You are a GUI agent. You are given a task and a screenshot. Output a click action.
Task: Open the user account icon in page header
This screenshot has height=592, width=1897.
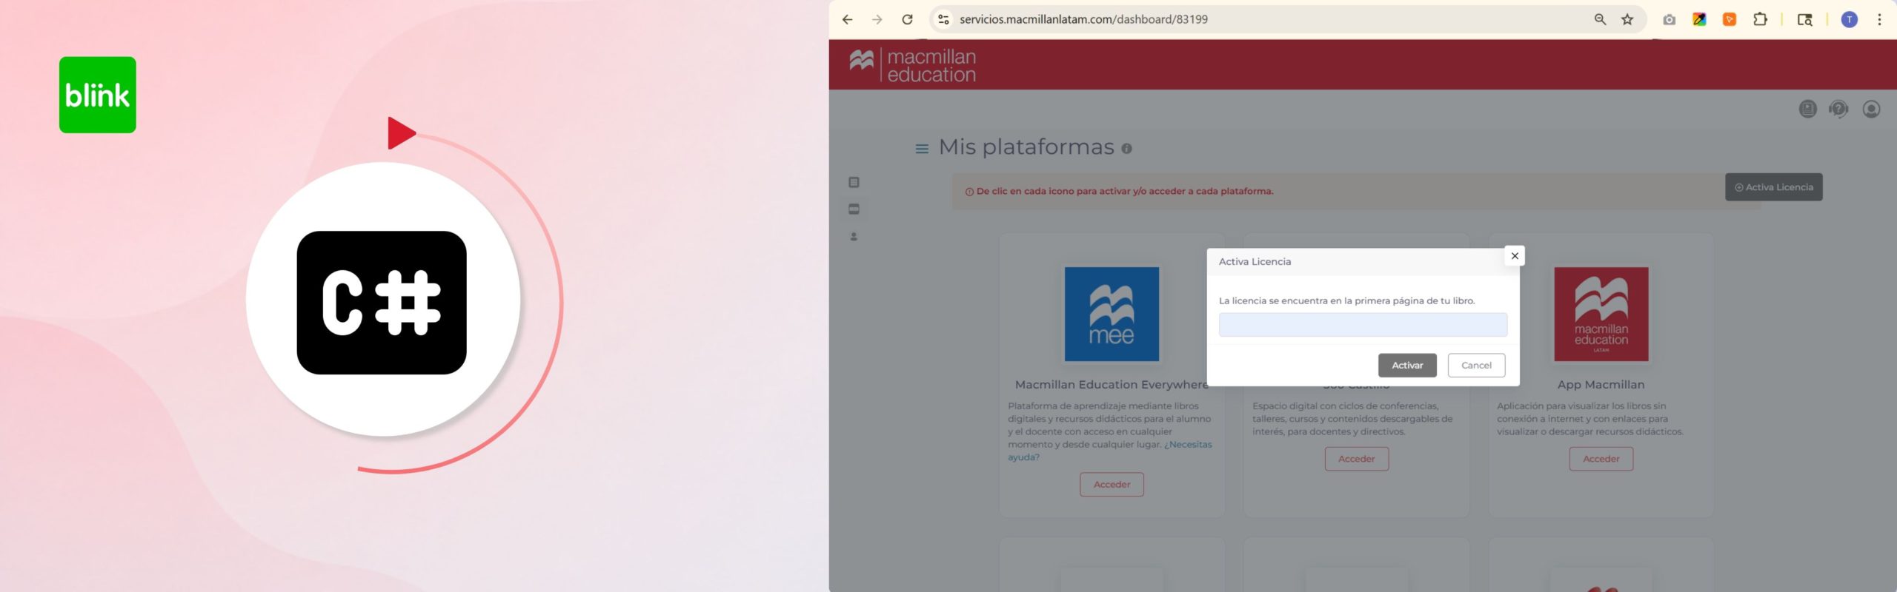pos(1871,110)
